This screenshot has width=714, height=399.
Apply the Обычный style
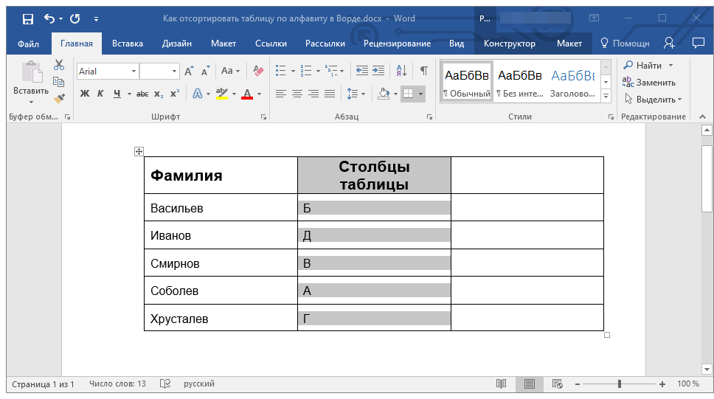(x=467, y=81)
